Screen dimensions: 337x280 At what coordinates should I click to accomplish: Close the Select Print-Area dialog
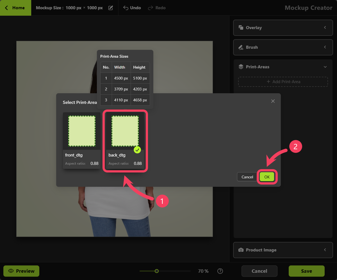pyautogui.click(x=273, y=101)
